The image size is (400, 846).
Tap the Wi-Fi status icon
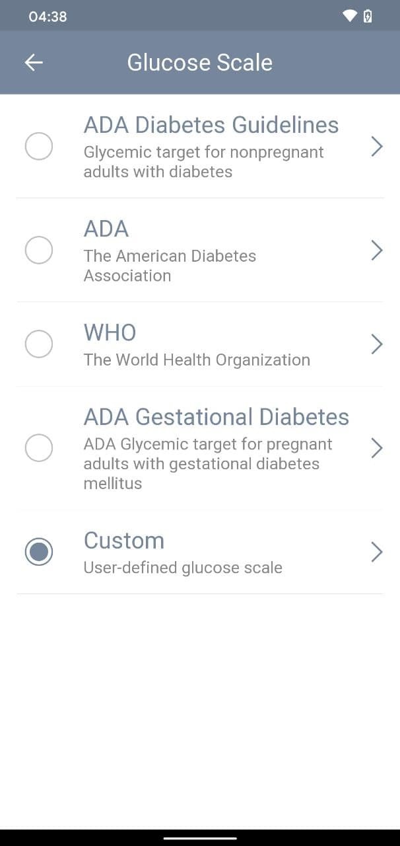coord(350,16)
